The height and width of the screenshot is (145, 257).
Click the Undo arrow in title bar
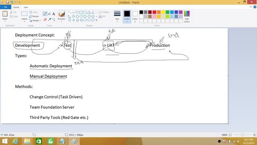coord(12,2)
